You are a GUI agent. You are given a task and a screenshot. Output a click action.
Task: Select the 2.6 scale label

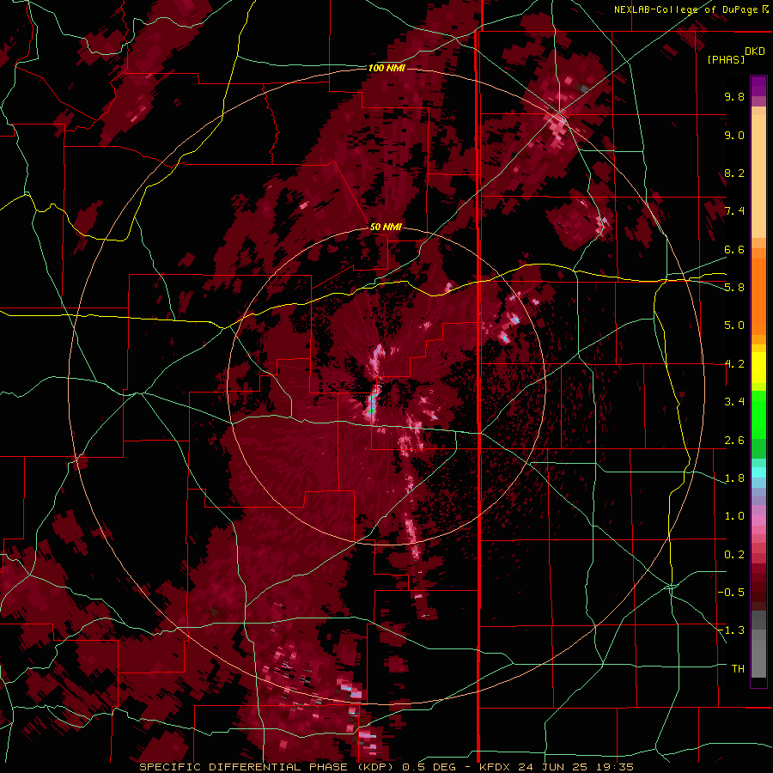734,441
